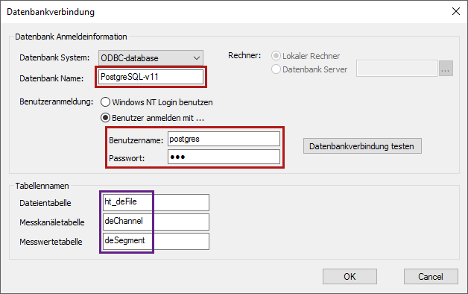Click the Messwertetabelle field with deSegment
This screenshot has width=468, height=294.
tap(156, 242)
